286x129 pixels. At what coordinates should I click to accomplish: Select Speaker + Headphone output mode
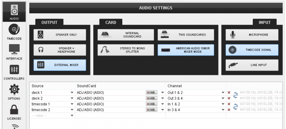pyautogui.click(x=60, y=50)
